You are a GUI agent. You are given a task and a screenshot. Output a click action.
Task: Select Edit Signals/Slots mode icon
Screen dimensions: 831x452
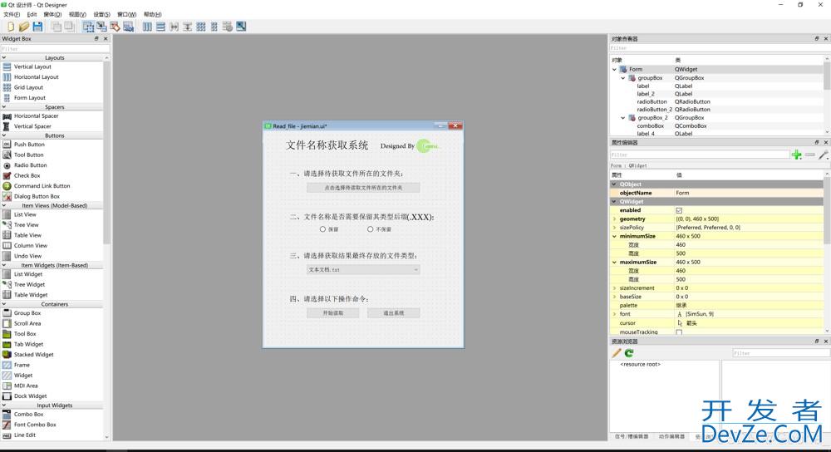point(101,27)
